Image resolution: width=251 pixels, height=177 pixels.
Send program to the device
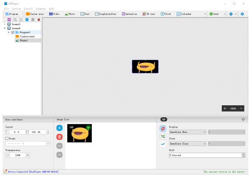click(x=214, y=14)
